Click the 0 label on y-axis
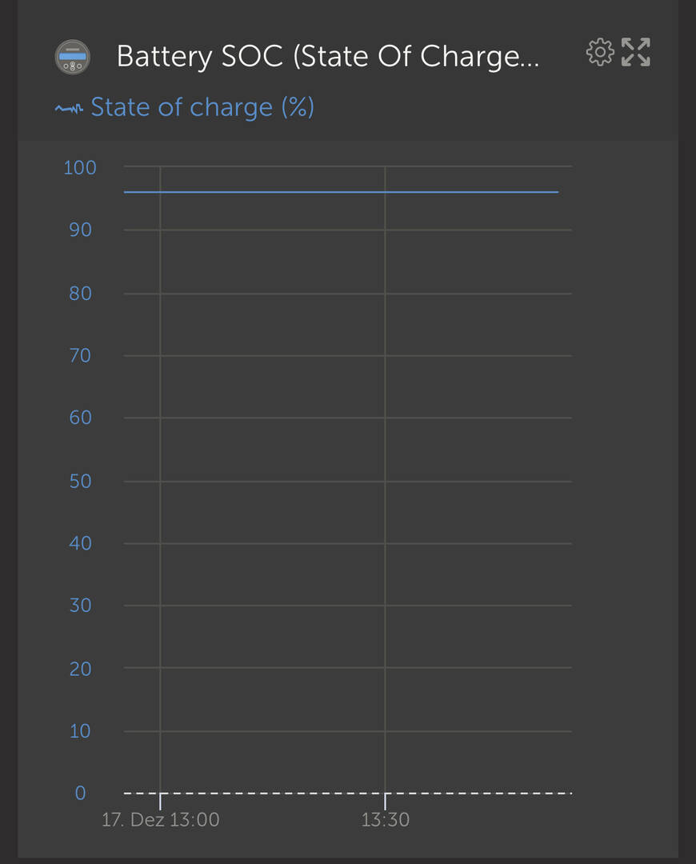Viewport: 696px width, 864px height. click(x=81, y=793)
